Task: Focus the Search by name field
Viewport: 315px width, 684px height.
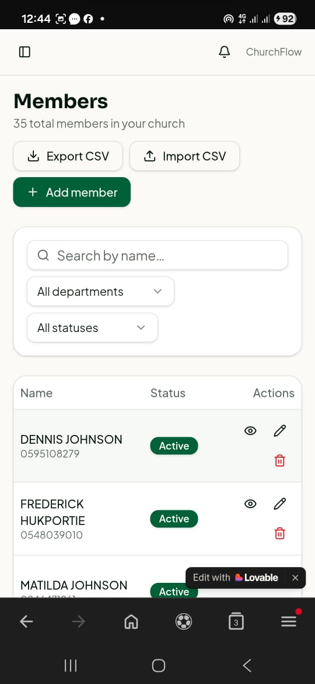Action: [157, 255]
